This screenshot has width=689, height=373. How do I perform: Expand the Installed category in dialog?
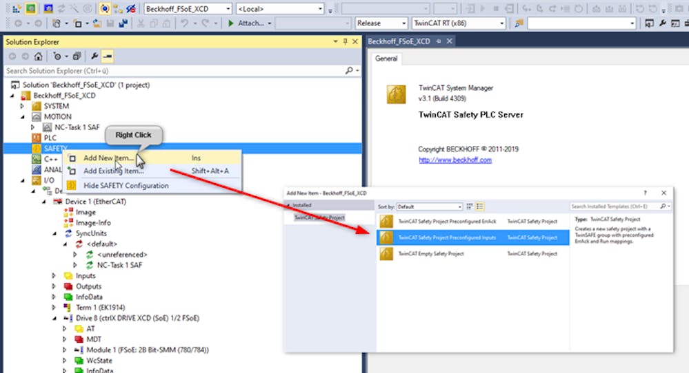(289, 205)
